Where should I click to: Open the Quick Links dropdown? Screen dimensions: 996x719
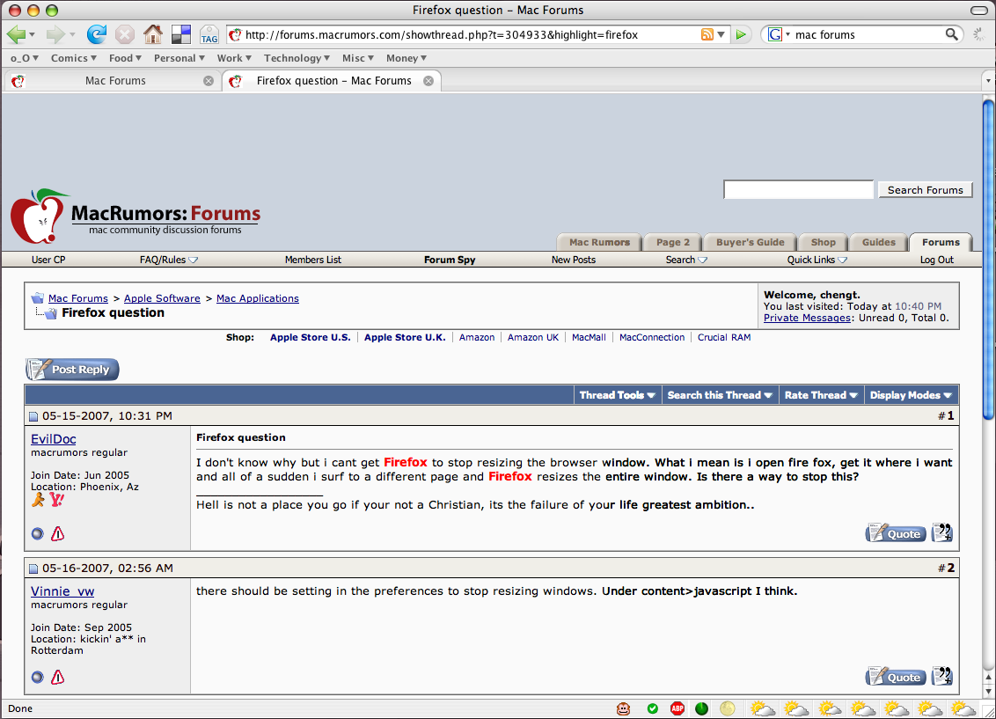(817, 260)
